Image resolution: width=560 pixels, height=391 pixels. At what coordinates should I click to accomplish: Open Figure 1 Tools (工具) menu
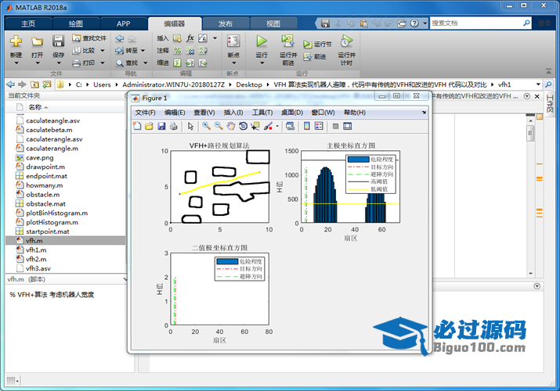(x=262, y=113)
